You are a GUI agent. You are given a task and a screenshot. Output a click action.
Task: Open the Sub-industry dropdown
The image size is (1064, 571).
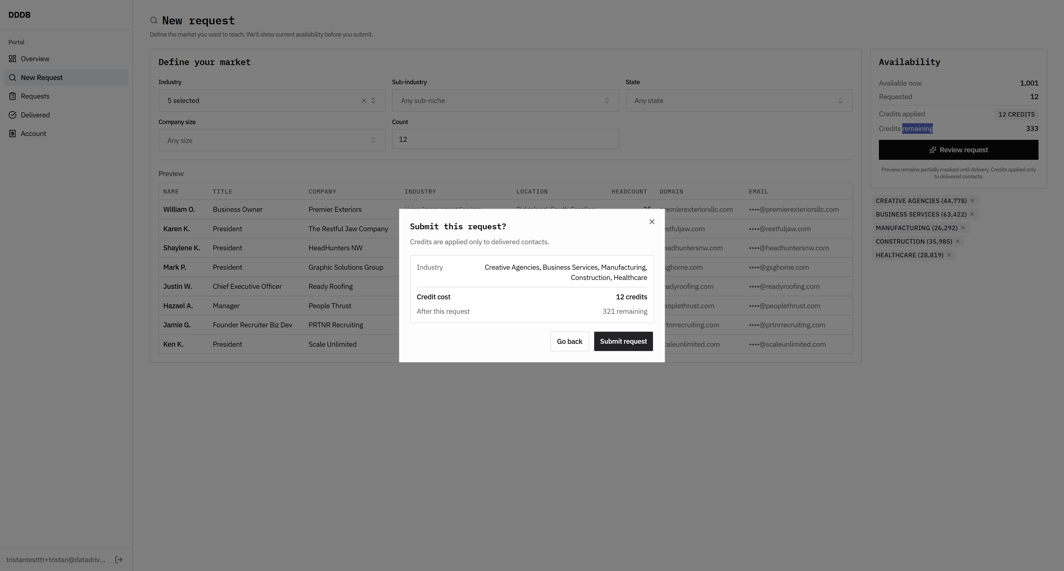(x=505, y=100)
